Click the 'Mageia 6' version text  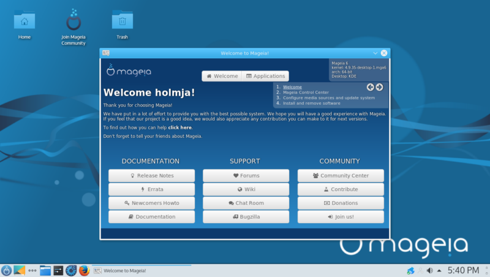(x=340, y=63)
